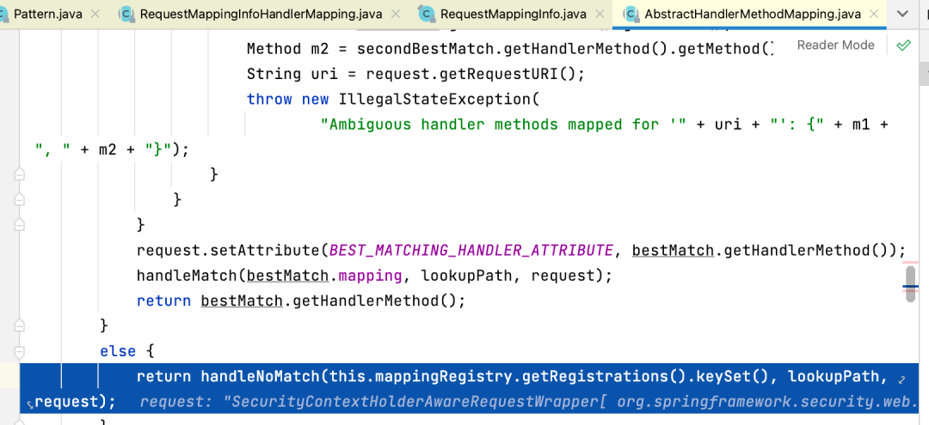The height and width of the screenshot is (425, 929).
Task: Click the class icon on AbstractHandlerMethodMapping.java tab
Action: (631, 15)
